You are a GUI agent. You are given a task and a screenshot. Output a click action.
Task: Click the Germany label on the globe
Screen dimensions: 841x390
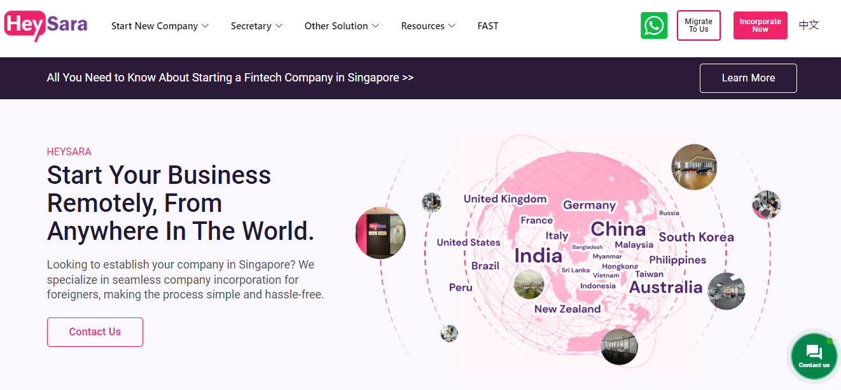589,205
